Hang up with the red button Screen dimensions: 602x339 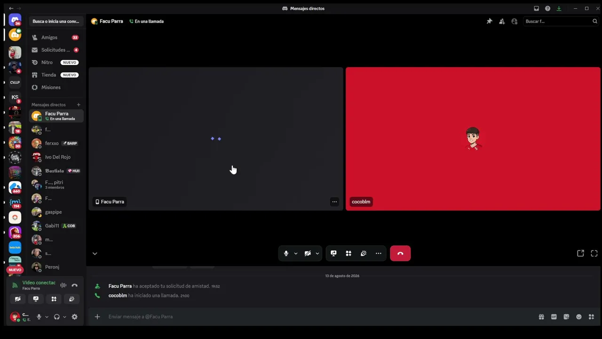400,253
